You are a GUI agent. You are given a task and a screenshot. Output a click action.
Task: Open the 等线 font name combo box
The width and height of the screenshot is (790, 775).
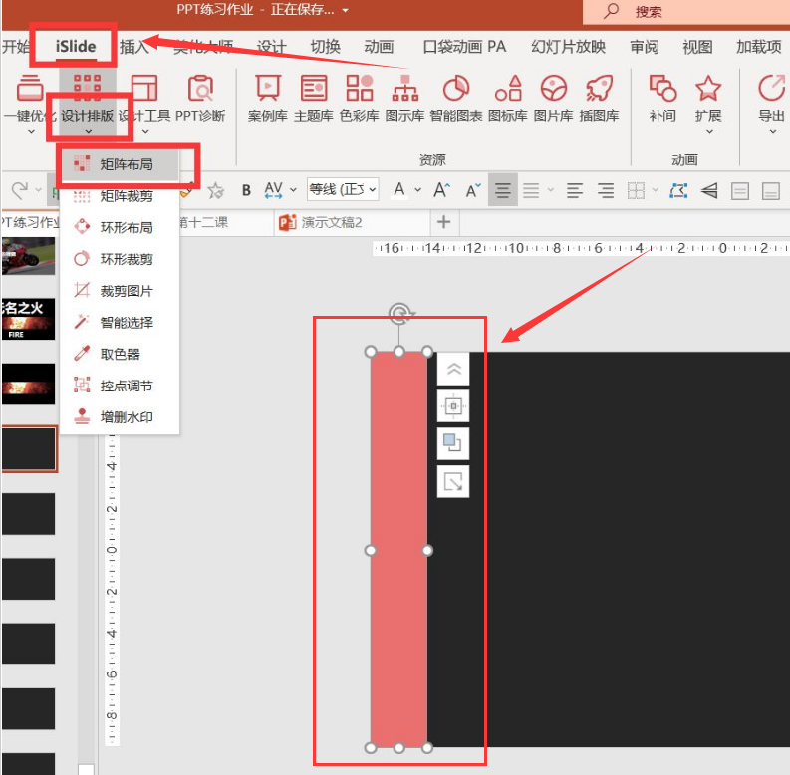(343, 189)
